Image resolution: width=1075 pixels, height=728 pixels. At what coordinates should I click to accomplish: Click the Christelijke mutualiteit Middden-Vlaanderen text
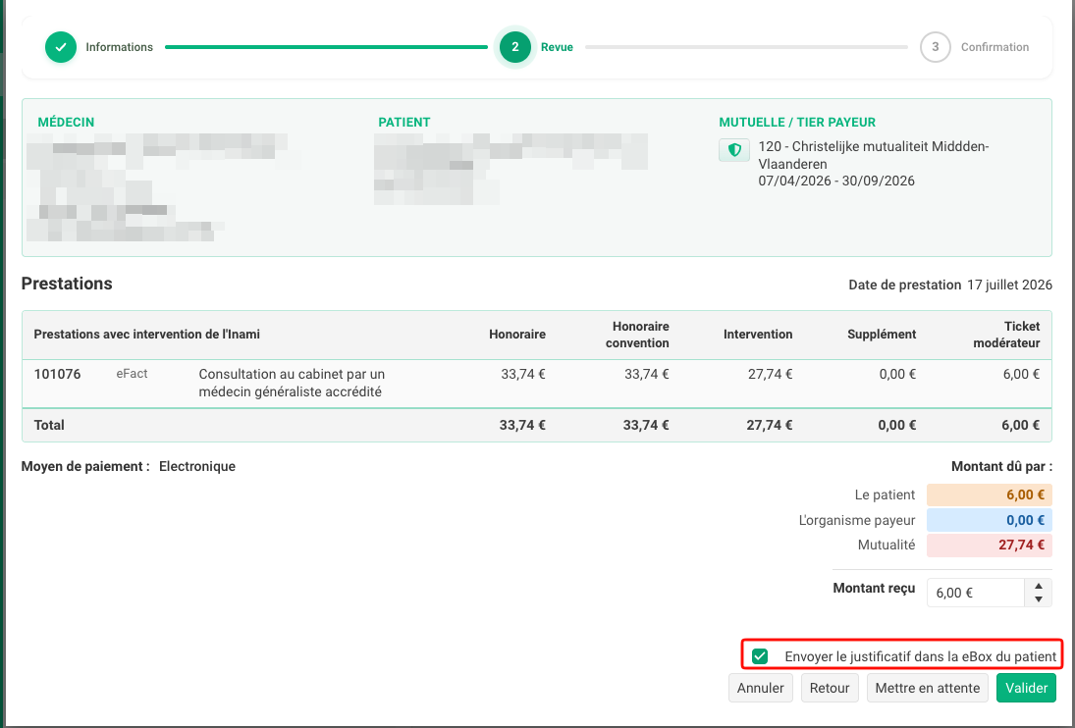click(x=874, y=155)
